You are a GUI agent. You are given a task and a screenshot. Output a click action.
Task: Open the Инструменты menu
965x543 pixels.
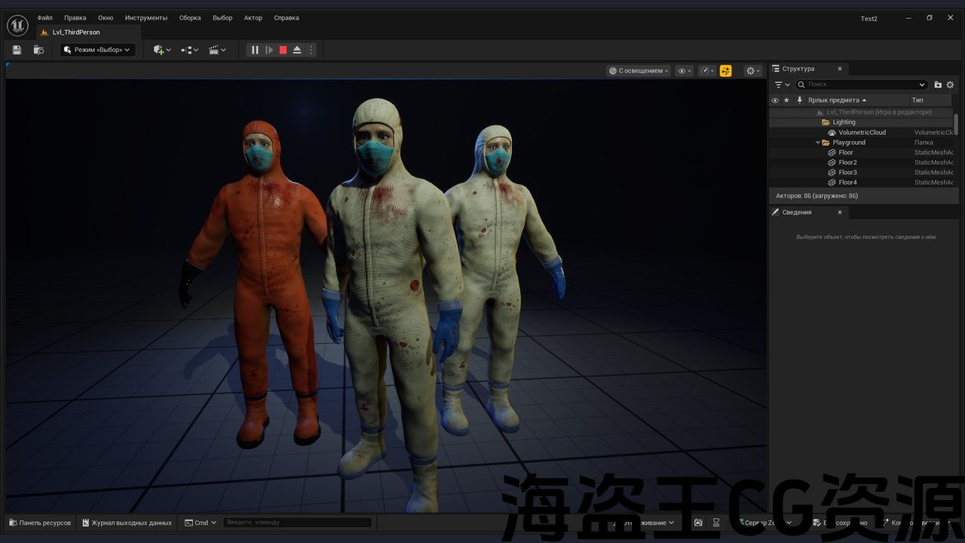point(146,17)
